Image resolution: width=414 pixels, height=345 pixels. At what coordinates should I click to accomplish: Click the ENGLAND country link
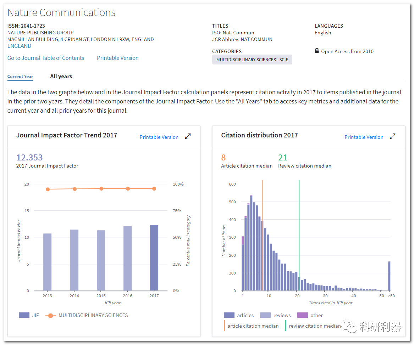(19, 46)
